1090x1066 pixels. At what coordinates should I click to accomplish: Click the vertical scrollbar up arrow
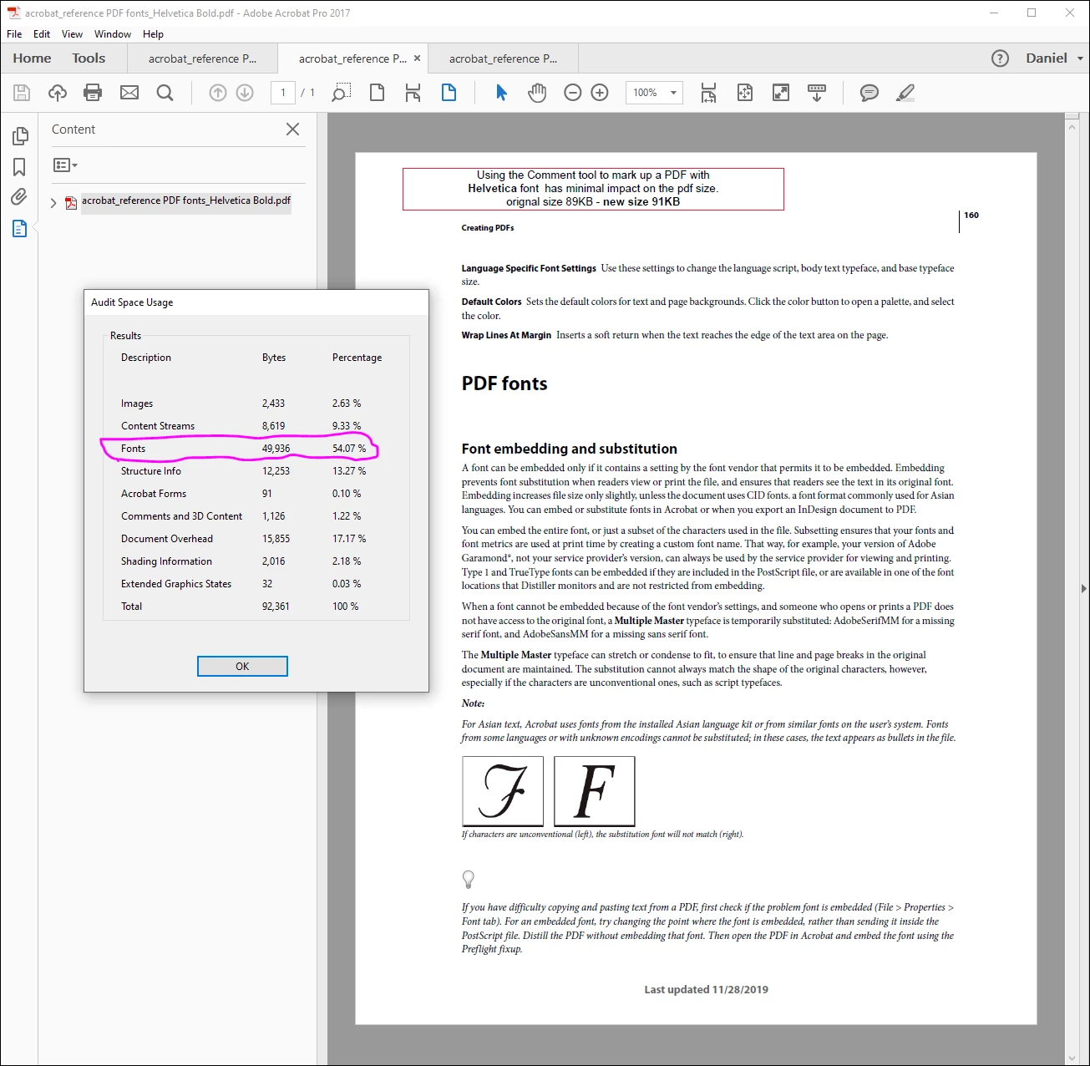(x=1072, y=126)
